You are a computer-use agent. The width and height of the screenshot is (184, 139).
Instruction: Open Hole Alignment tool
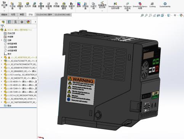point(27,5)
